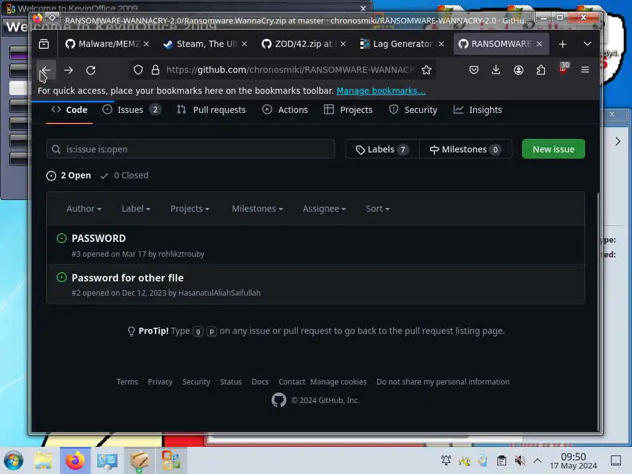Open Pull requests tab

tap(211, 110)
